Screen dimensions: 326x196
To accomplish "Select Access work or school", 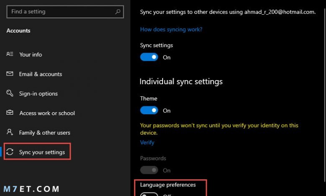I will [47, 113].
